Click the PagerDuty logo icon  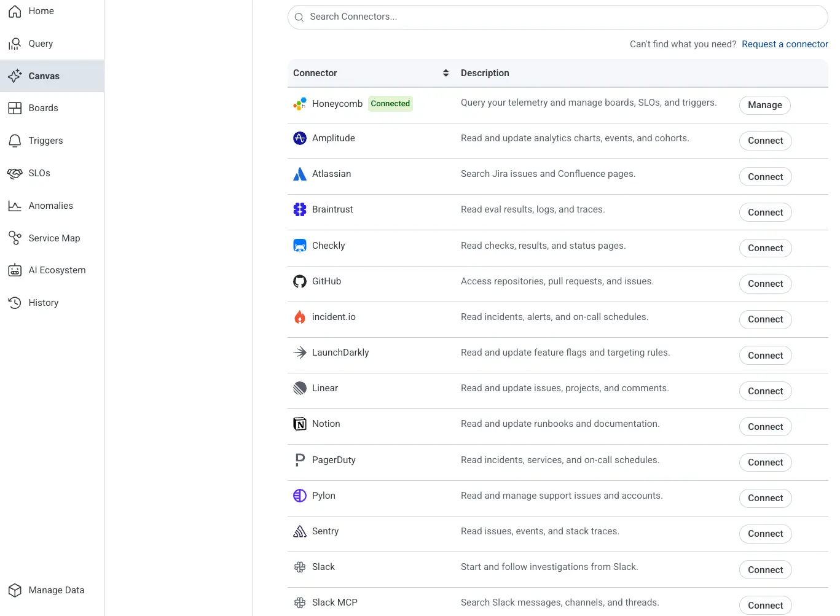300,460
